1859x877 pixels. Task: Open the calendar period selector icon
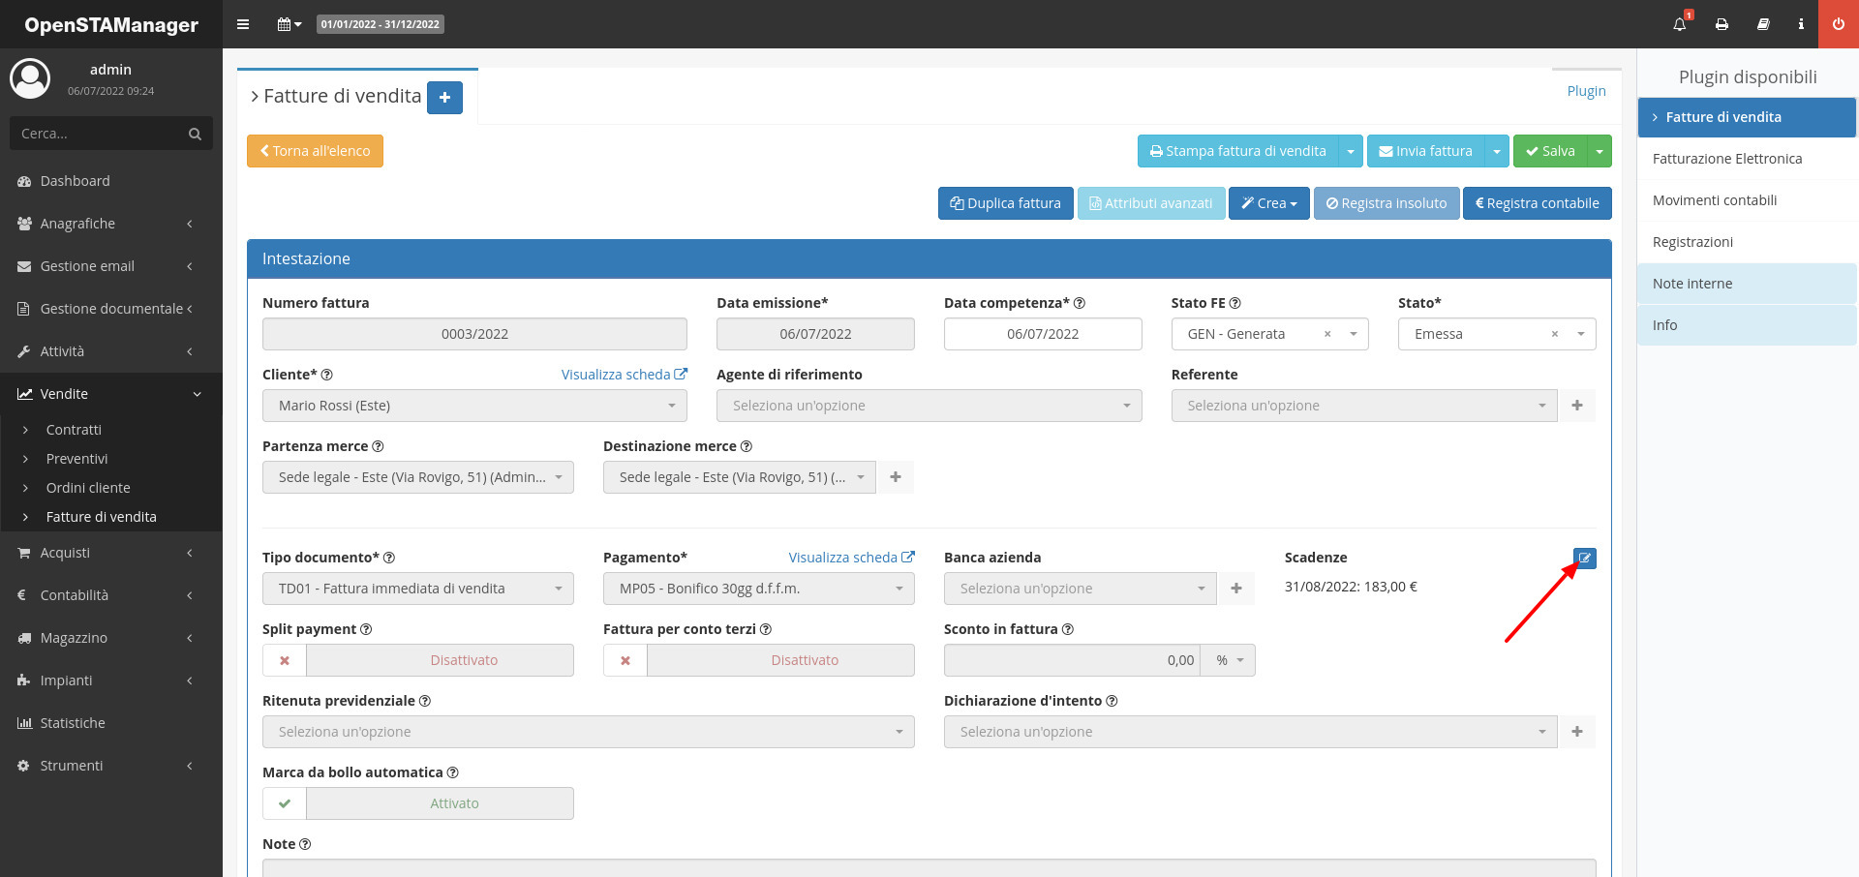289,24
